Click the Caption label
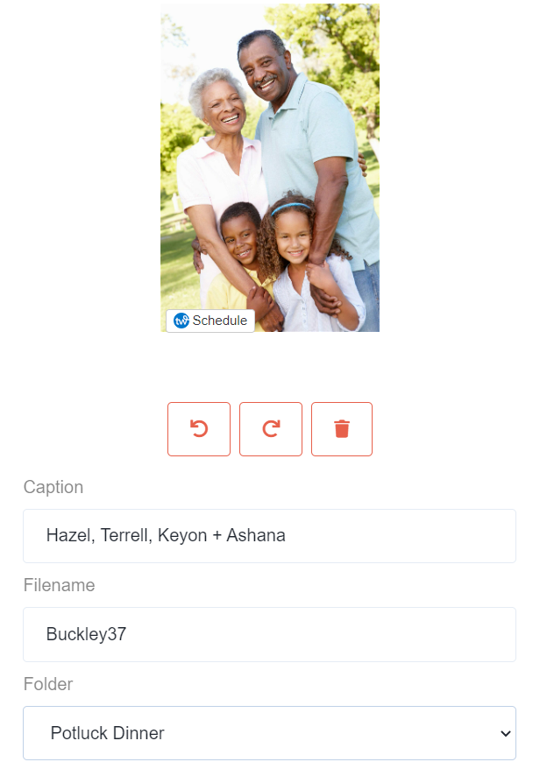540x762 pixels. coord(53,487)
